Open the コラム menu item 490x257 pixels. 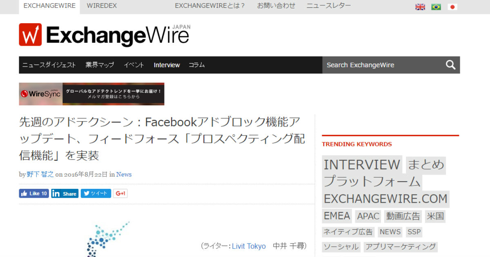[196, 65]
